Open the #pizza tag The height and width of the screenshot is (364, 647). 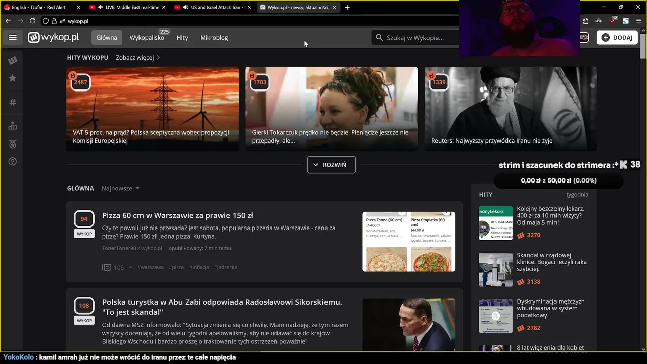tap(176, 267)
